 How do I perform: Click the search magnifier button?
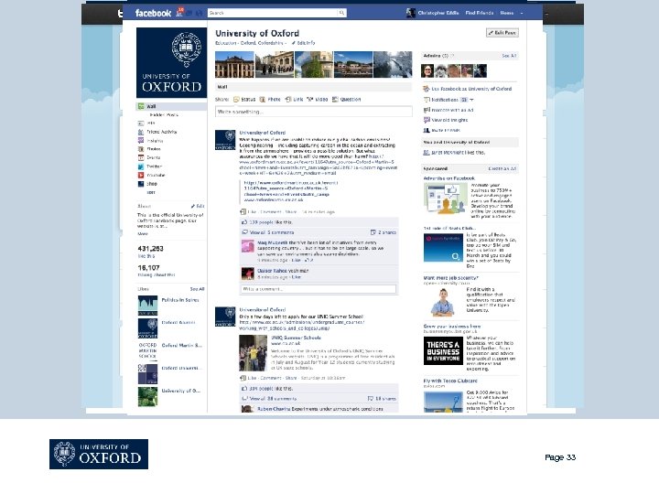[x=341, y=13]
